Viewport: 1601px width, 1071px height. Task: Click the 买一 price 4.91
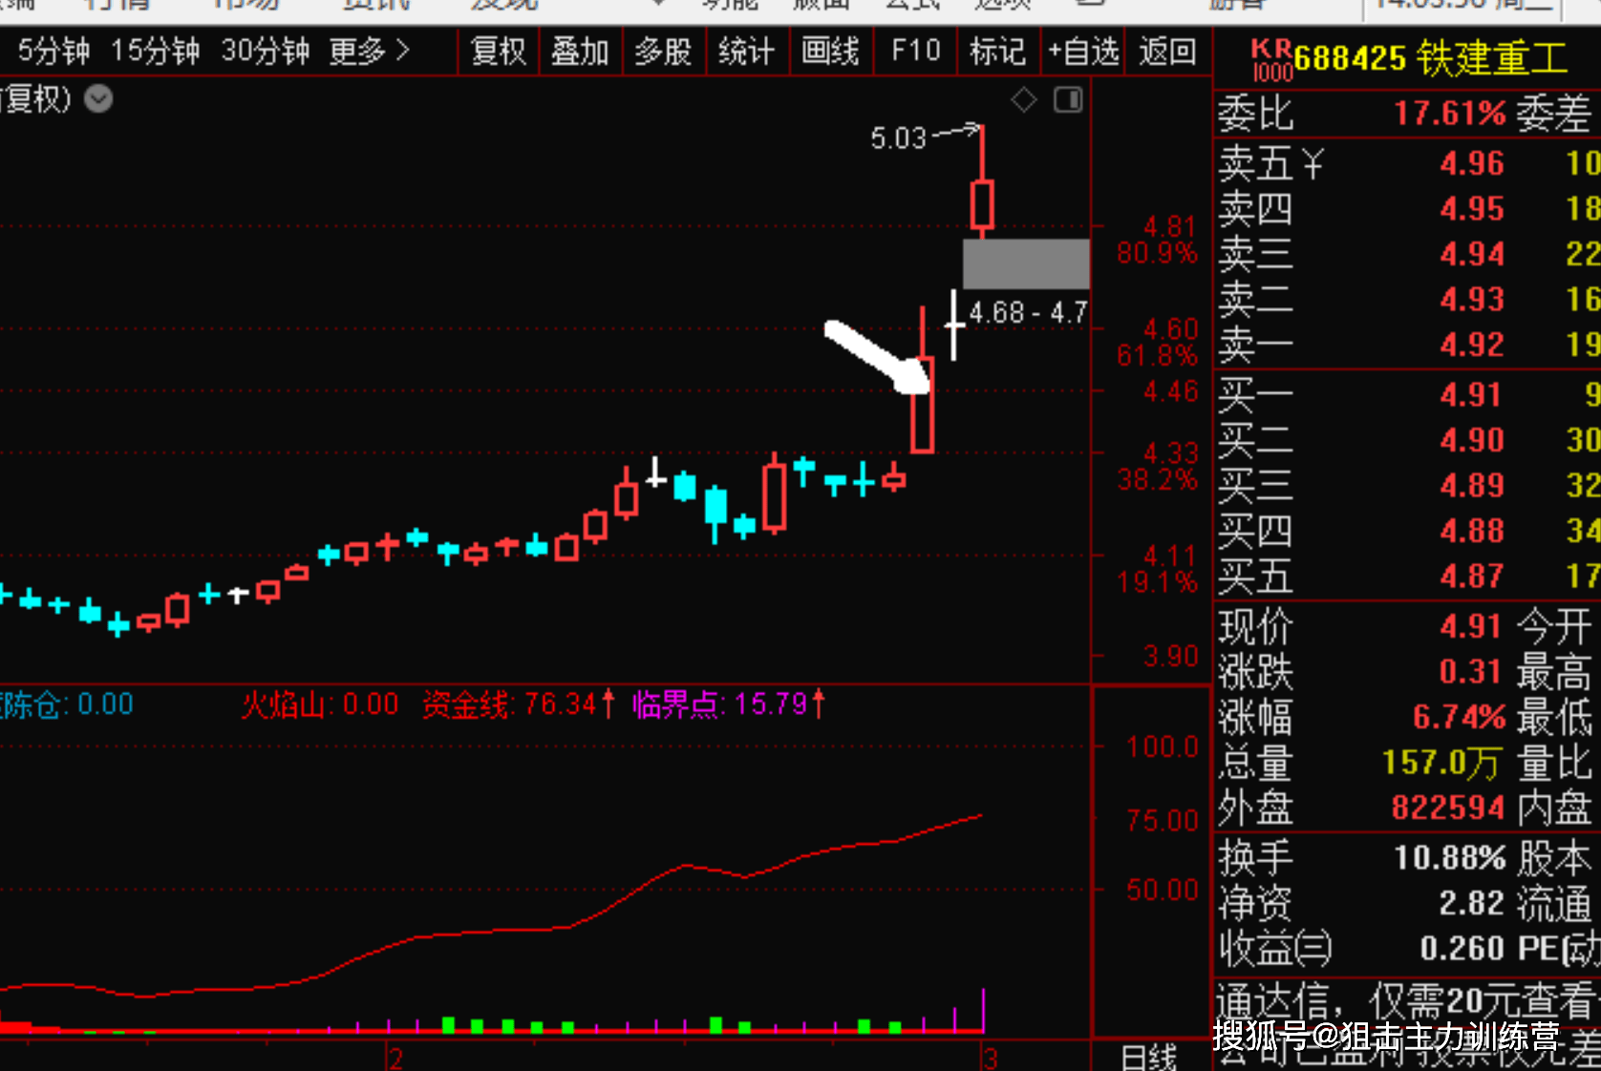[1472, 394]
